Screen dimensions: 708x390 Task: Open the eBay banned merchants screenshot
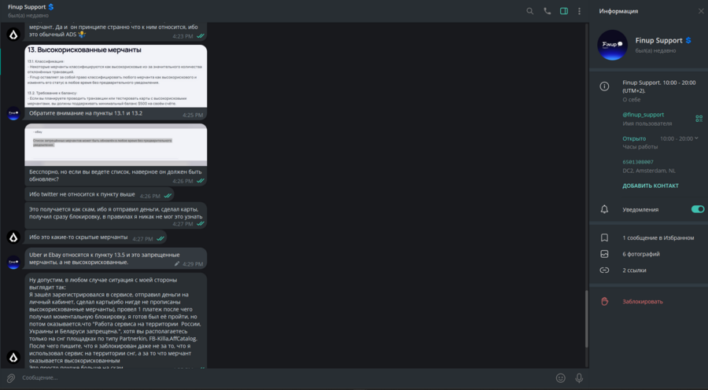click(116, 145)
